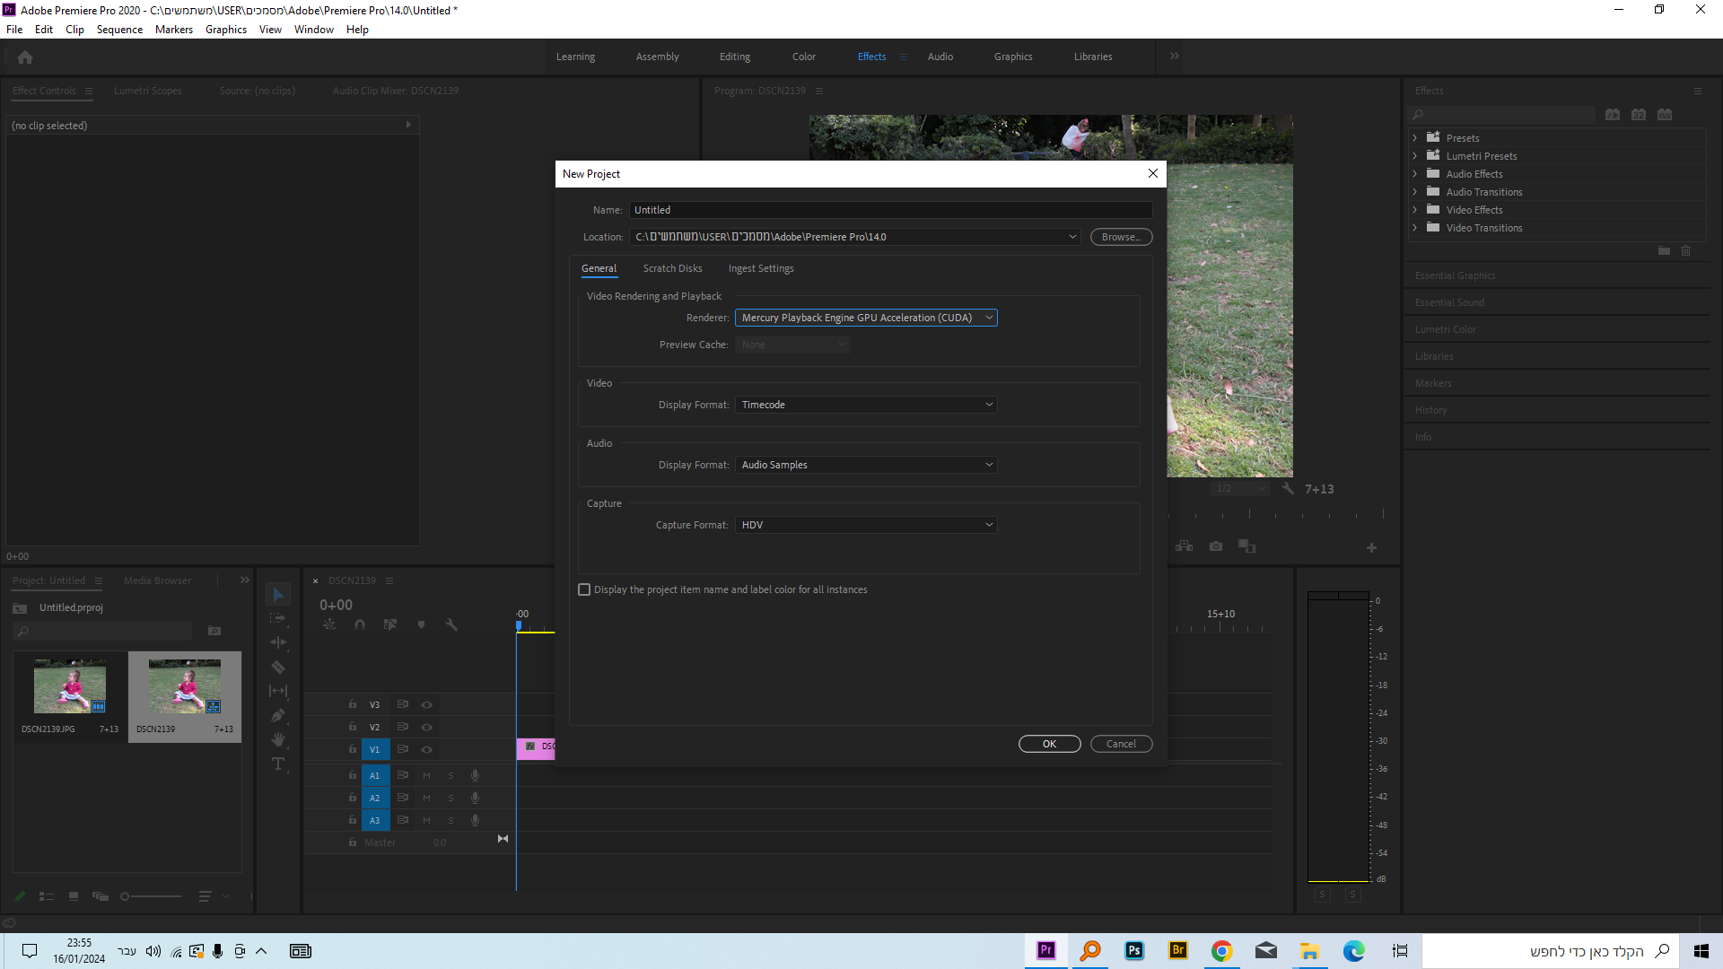Expand the Video Effects folder
The image size is (1723, 969).
[x=1415, y=210]
